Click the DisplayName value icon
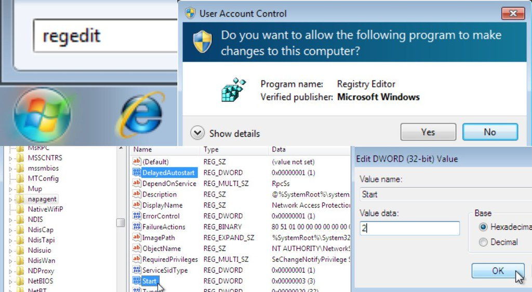This screenshot has width=532, height=292. (x=137, y=205)
